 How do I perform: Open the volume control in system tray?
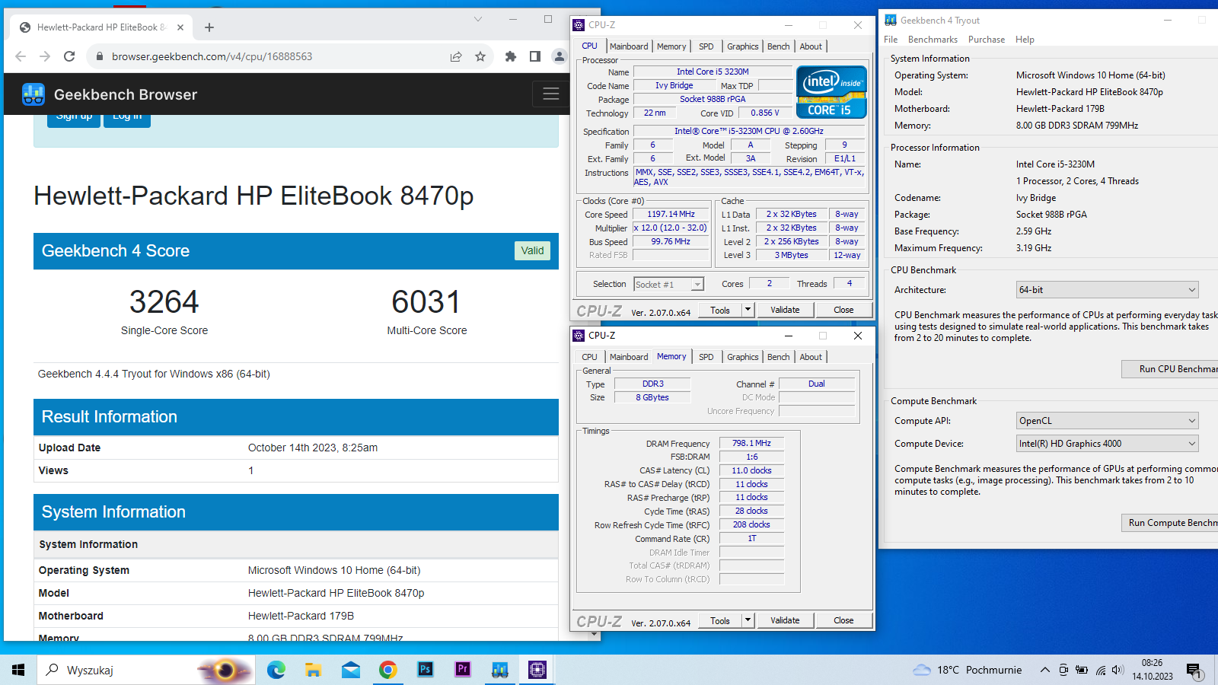pyautogui.click(x=1118, y=670)
